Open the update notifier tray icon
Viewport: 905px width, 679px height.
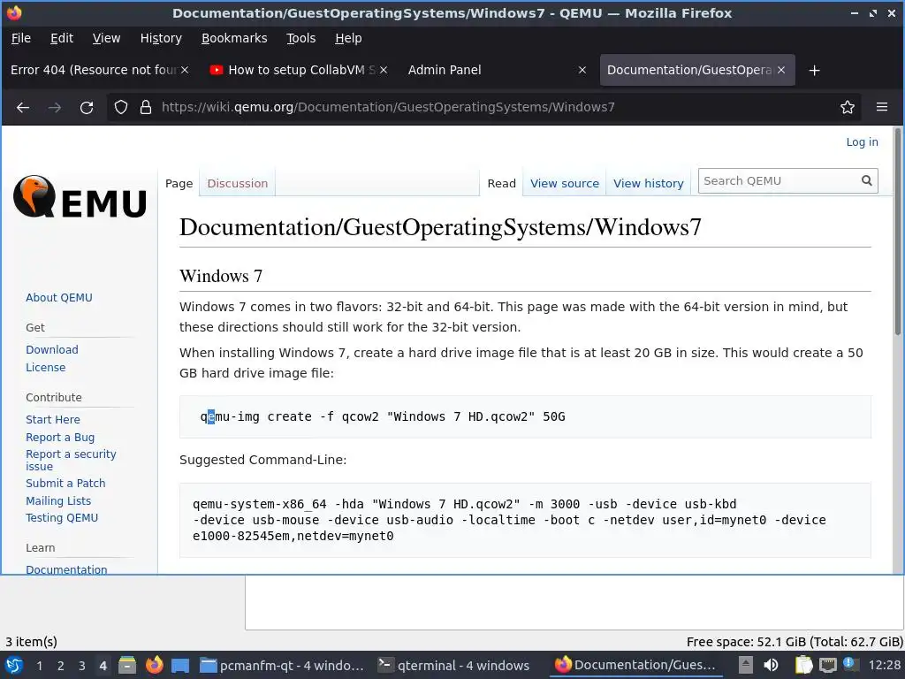pyautogui.click(x=849, y=665)
